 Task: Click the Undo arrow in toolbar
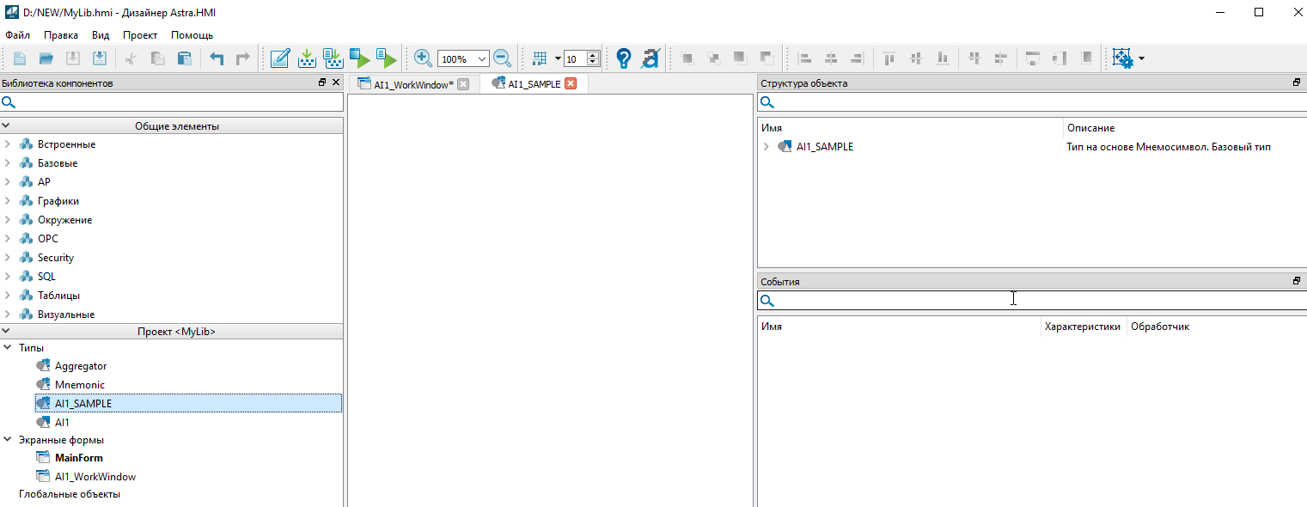coord(217,58)
